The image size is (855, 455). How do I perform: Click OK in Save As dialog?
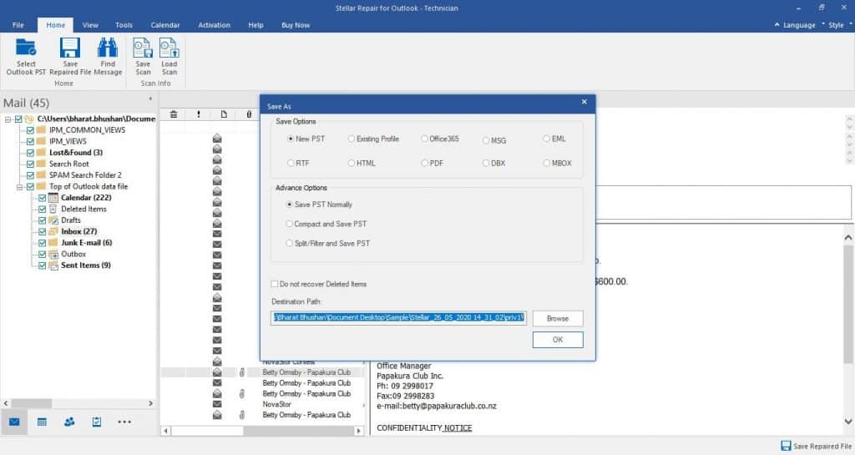(557, 340)
